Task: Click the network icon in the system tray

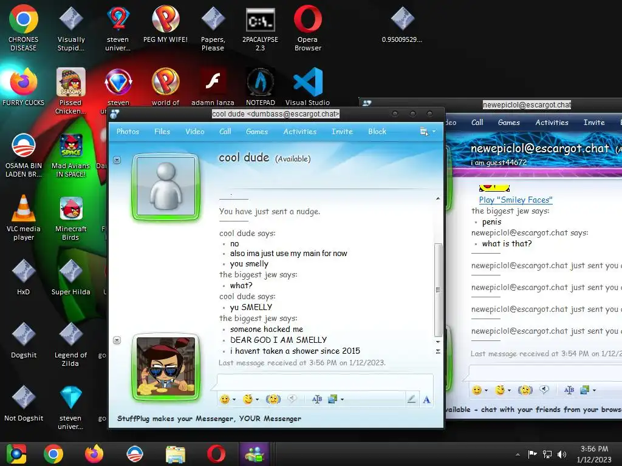Action: pyautogui.click(x=547, y=454)
